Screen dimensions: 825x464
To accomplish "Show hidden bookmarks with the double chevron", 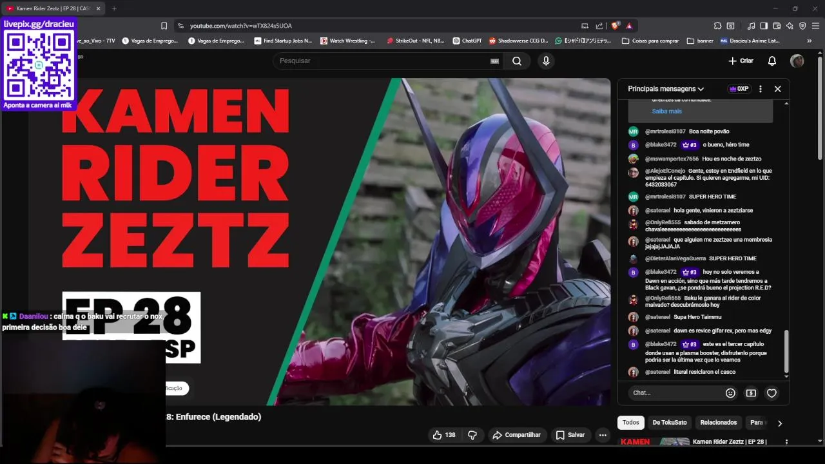I will (810, 41).
